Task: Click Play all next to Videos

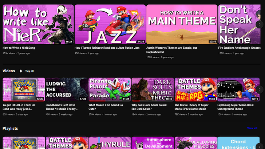Action: coord(27,71)
